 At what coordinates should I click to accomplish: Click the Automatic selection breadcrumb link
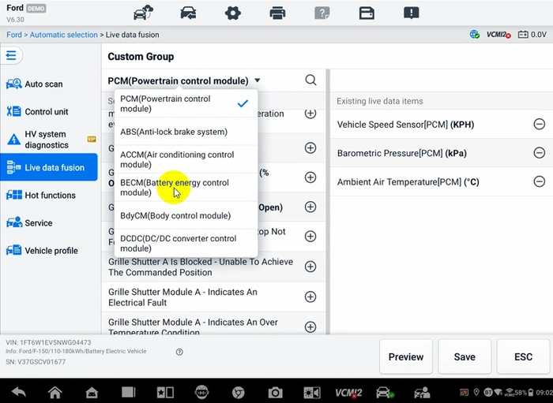tap(63, 35)
